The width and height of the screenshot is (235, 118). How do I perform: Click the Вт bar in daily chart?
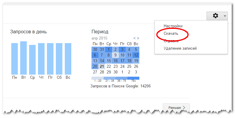23,58
